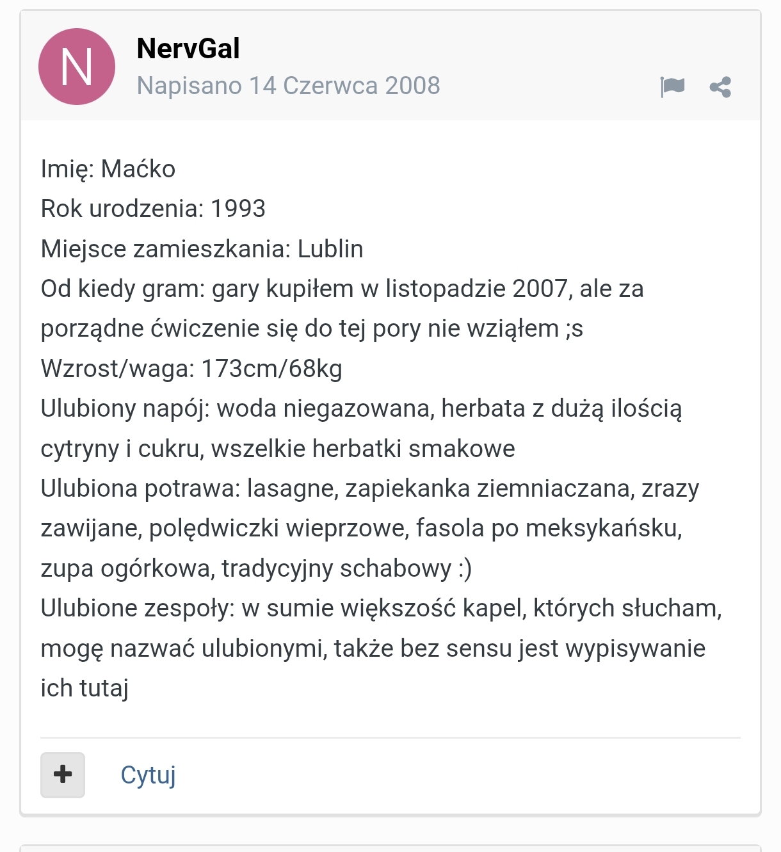Toggle multiquote with the plus button
Viewport: 781px width, 852px height.
(63, 775)
